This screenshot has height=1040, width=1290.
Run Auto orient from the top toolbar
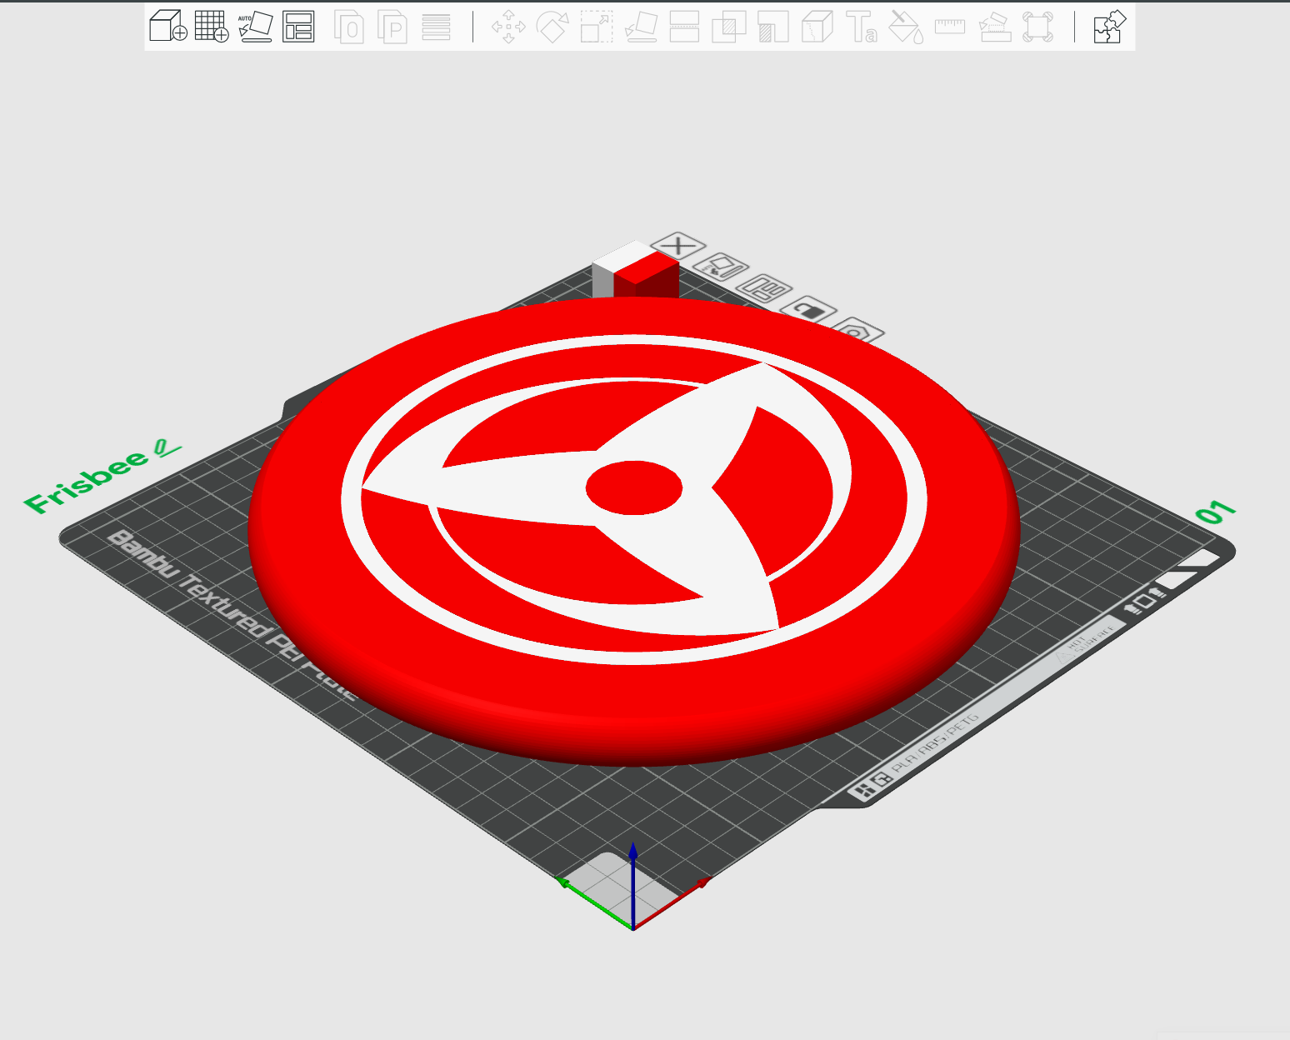point(255,27)
